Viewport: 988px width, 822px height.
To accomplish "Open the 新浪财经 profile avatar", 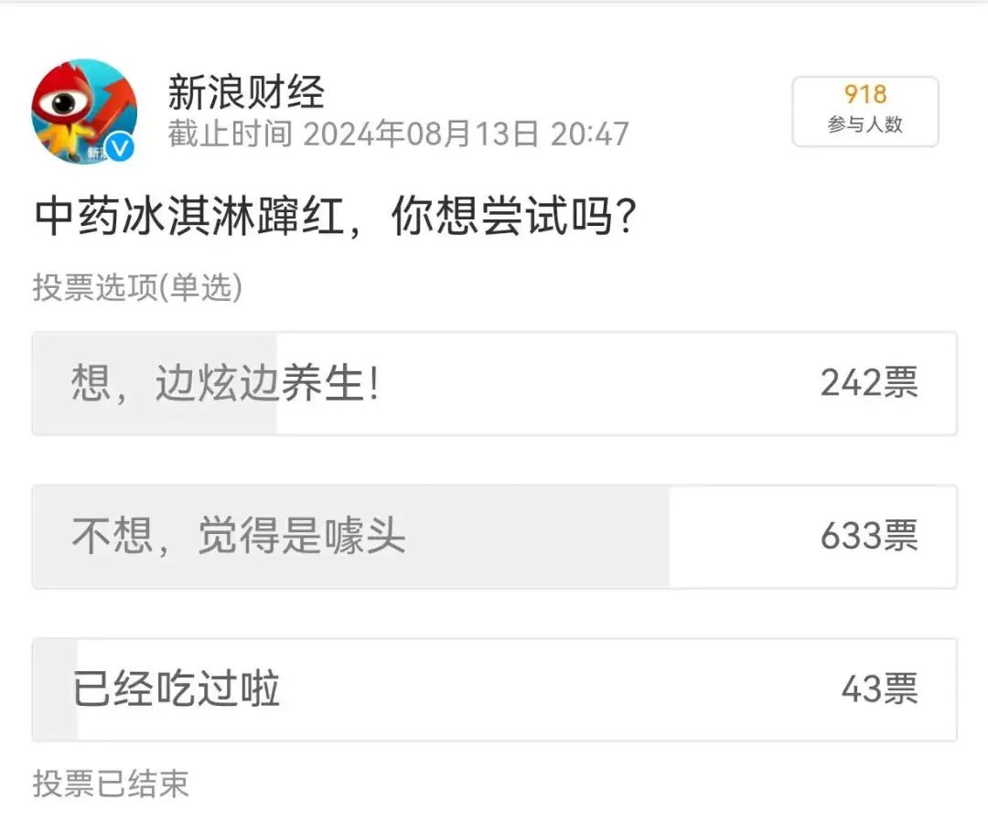I will (x=84, y=111).
